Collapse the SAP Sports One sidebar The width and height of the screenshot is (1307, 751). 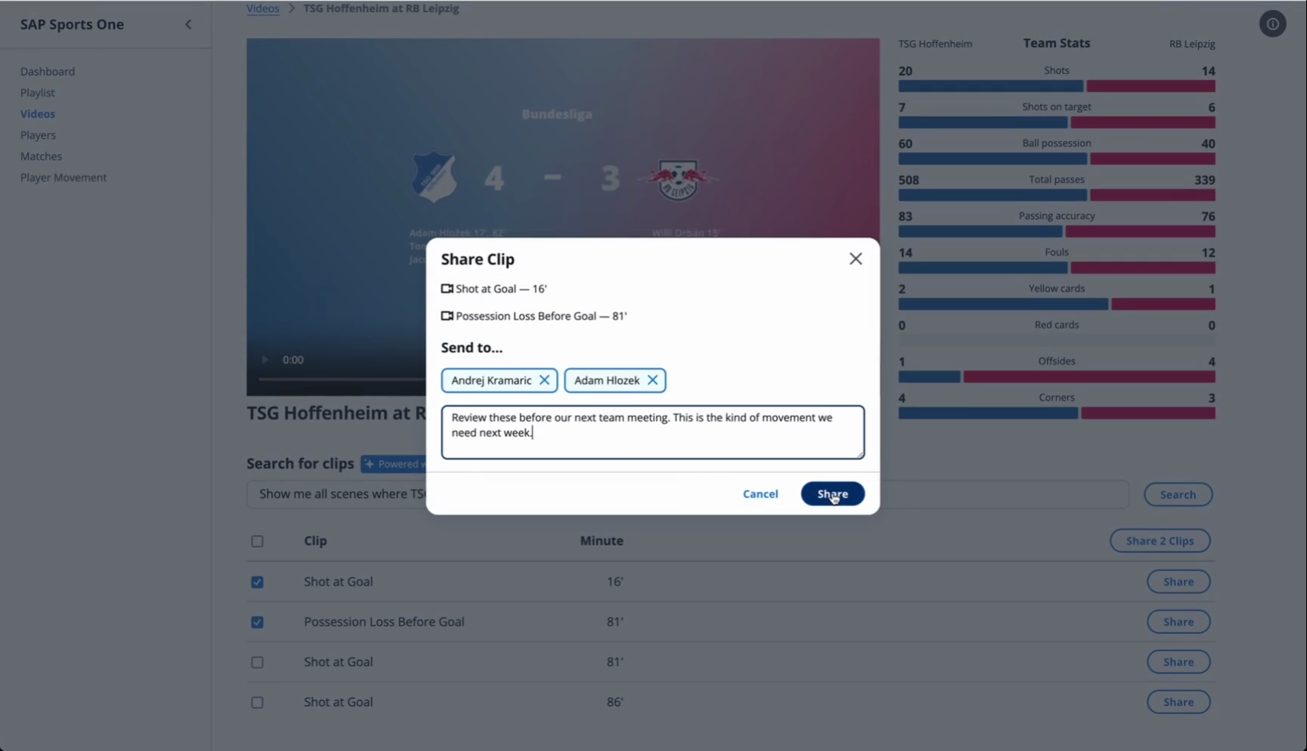[188, 24]
